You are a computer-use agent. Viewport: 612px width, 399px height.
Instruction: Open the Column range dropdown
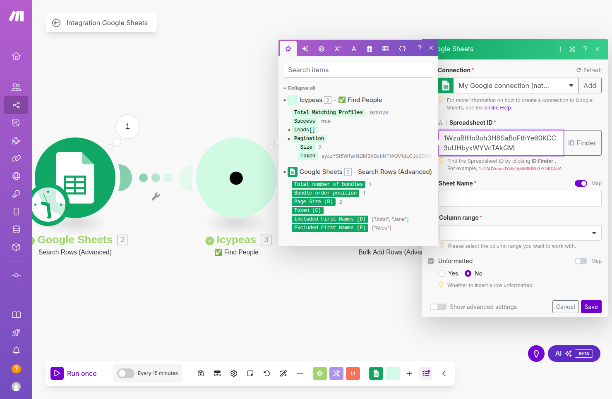(520, 233)
